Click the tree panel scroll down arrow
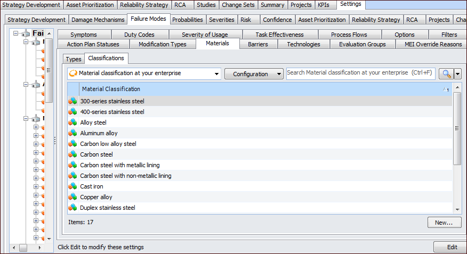467x254 pixels. (49, 239)
